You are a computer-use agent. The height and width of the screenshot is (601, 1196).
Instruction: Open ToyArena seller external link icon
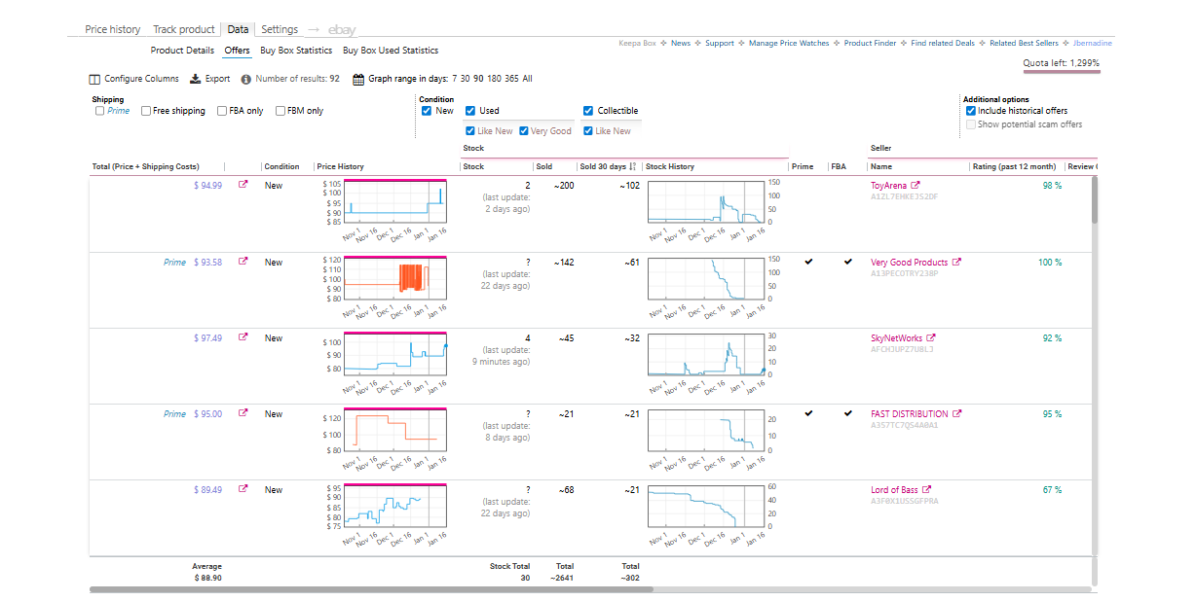coord(916,186)
